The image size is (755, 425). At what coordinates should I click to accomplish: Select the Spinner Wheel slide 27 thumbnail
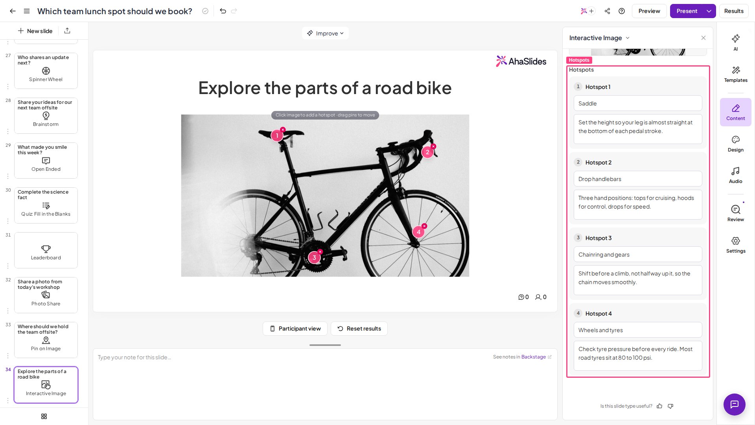click(46, 71)
